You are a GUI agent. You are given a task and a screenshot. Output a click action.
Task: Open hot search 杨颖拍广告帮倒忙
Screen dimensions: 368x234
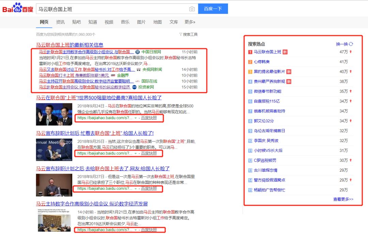[x=270, y=190]
